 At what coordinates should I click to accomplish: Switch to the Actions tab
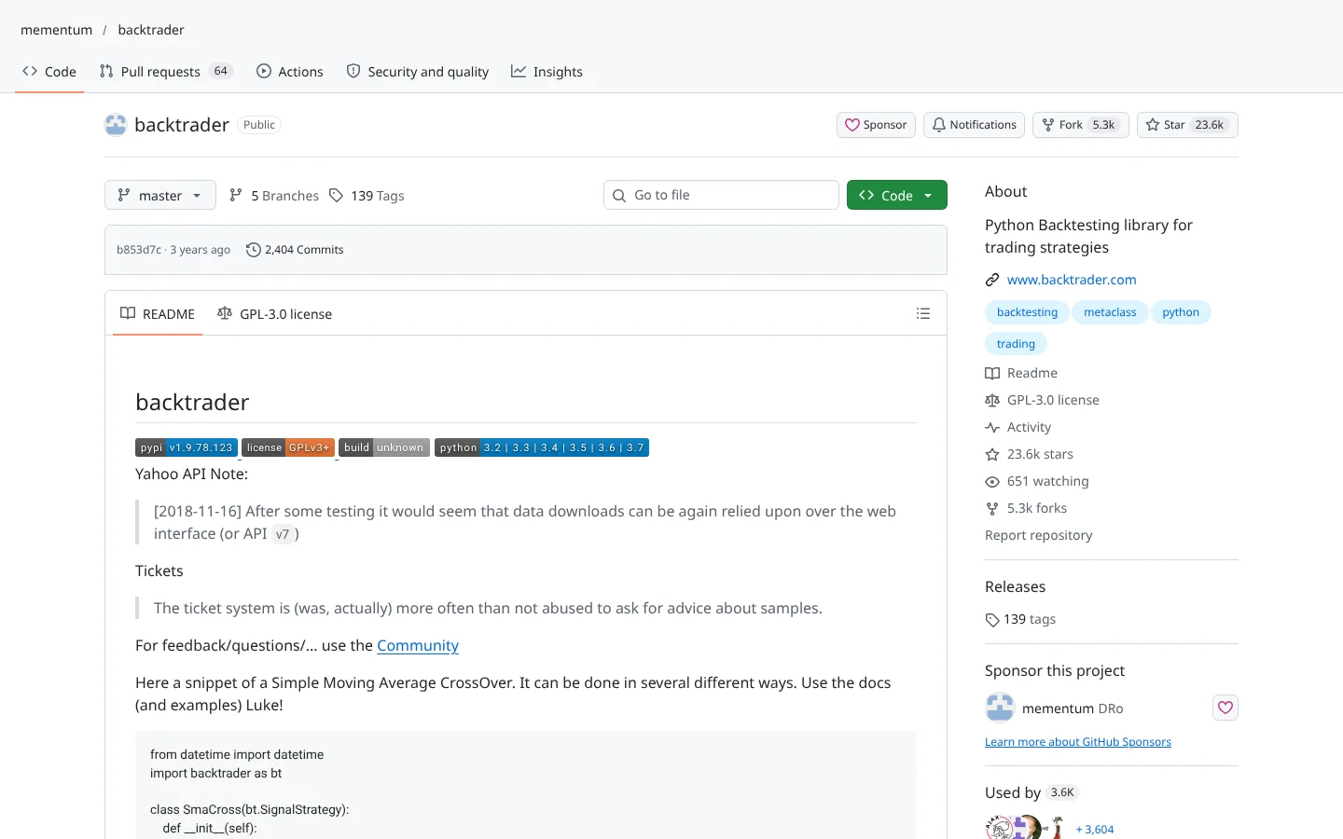[290, 72]
